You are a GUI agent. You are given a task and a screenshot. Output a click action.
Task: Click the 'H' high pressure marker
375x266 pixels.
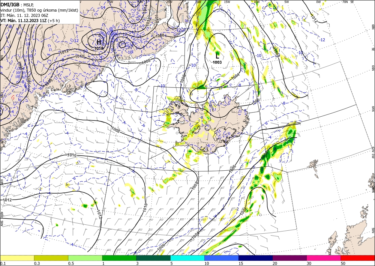[99, 42]
